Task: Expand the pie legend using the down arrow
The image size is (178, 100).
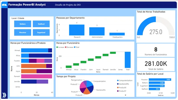Action: pos(125,95)
